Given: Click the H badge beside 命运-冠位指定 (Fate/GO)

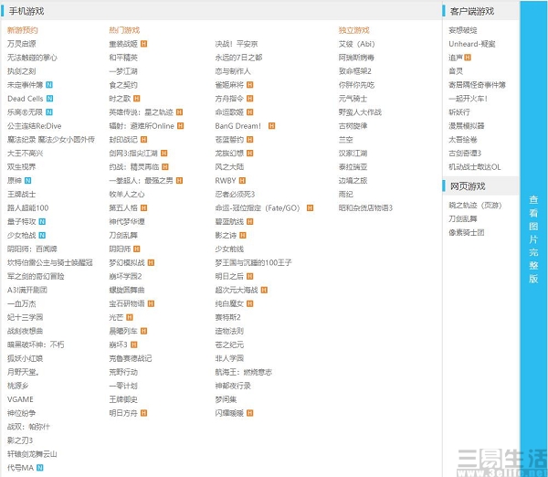Looking at the screenshot, I should tap(310, 208).
